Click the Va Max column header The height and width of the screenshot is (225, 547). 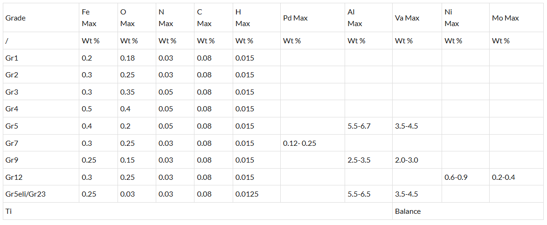[x=407, y=18]
